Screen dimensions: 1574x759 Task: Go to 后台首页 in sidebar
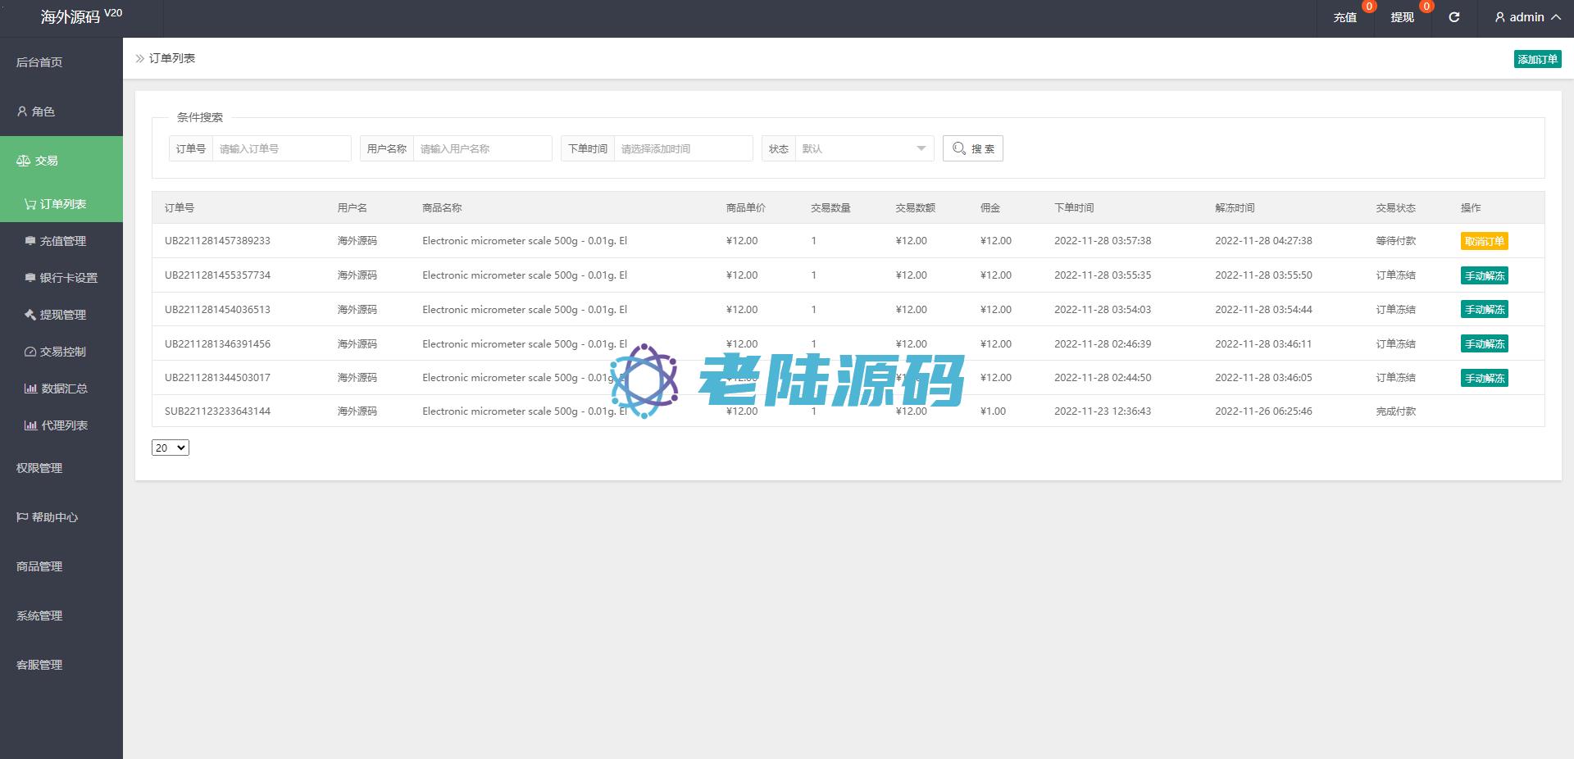39,62
